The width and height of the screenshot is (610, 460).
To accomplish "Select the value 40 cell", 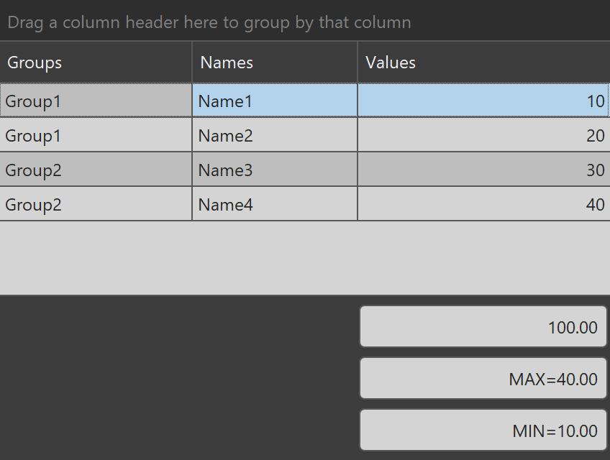I will point(484,203).
